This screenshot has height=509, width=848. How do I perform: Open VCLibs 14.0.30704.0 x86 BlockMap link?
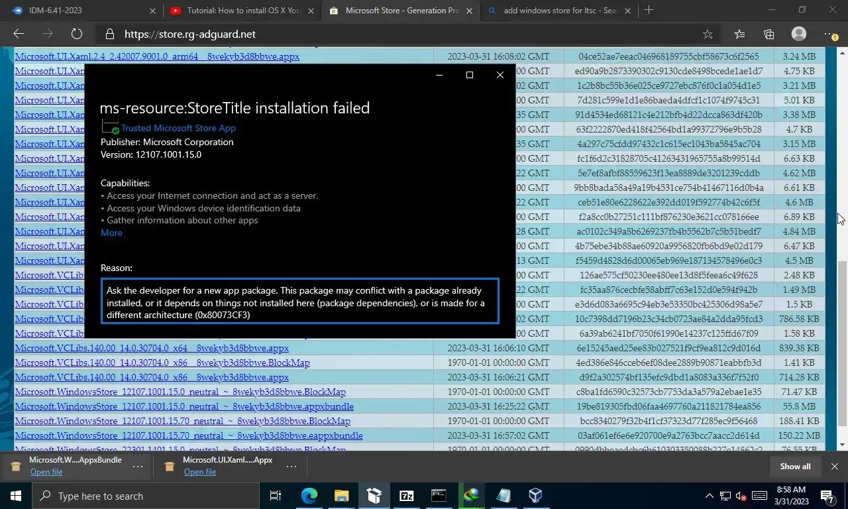(x=162, y=363)
